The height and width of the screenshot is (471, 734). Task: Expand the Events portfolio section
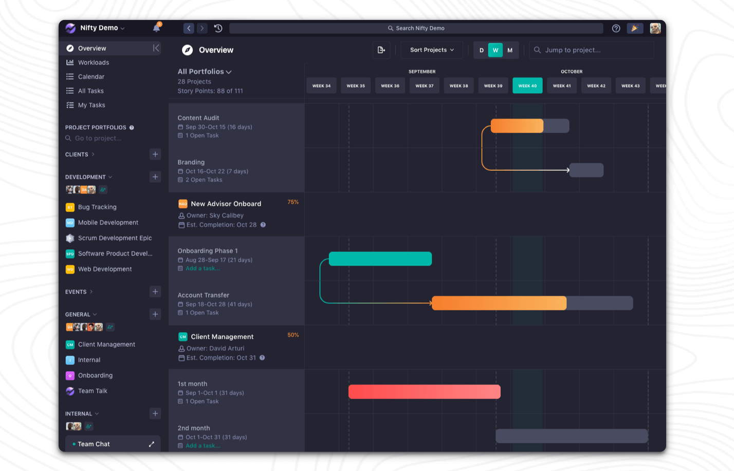pyautogui.click(x=79, y=292)
